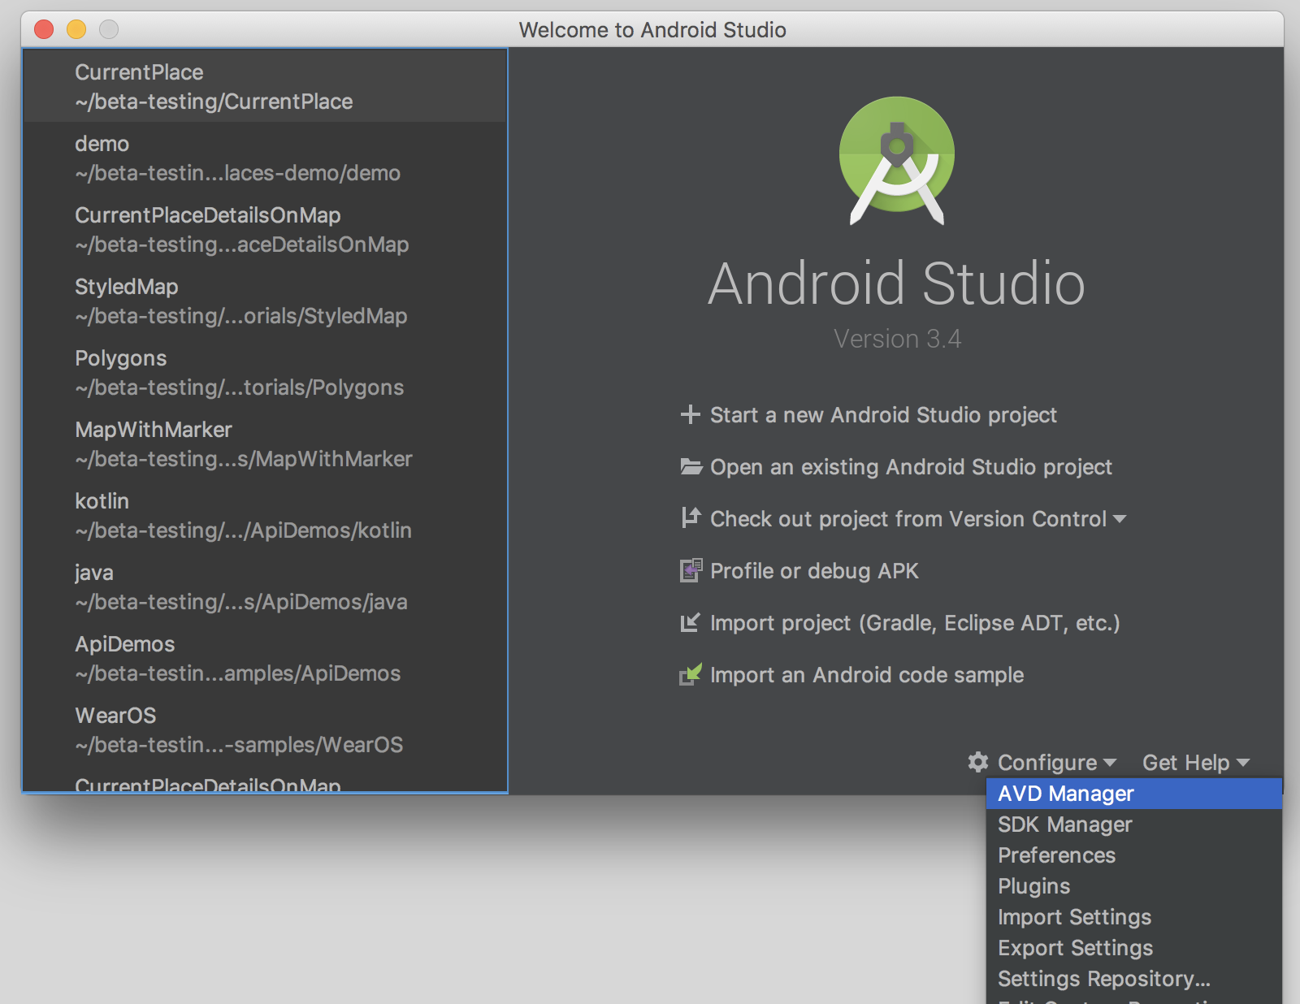The width and height of the screenshot is (1300, 1004).
Task: Click Open an existing Android Studio project
Action: [x=910, y=466]
